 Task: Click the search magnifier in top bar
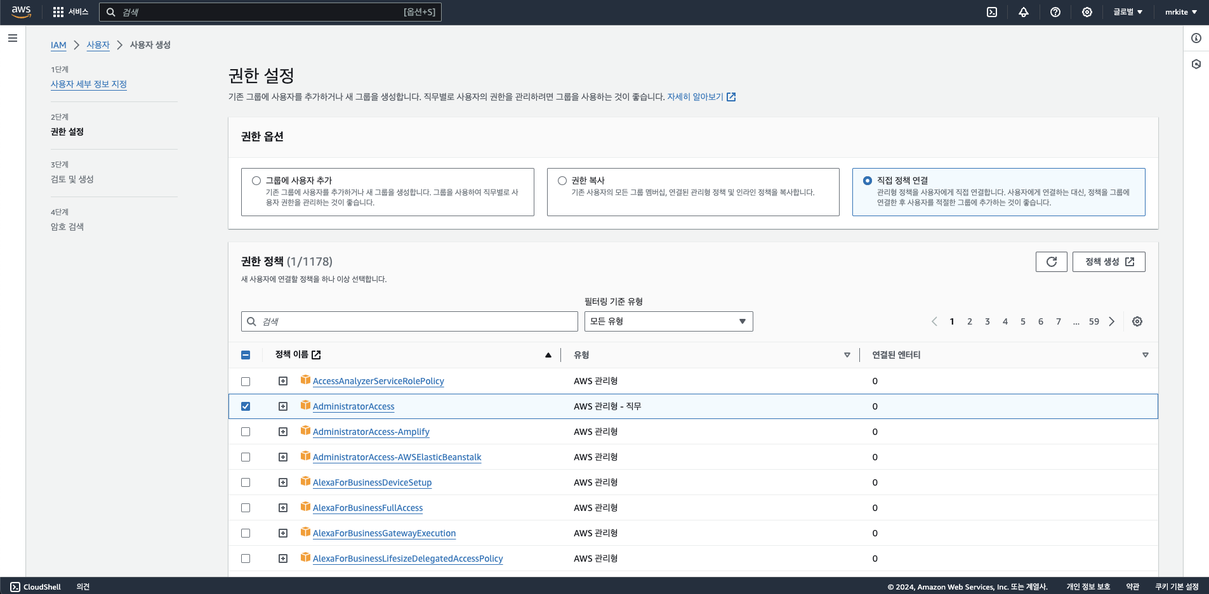[110, 12]
